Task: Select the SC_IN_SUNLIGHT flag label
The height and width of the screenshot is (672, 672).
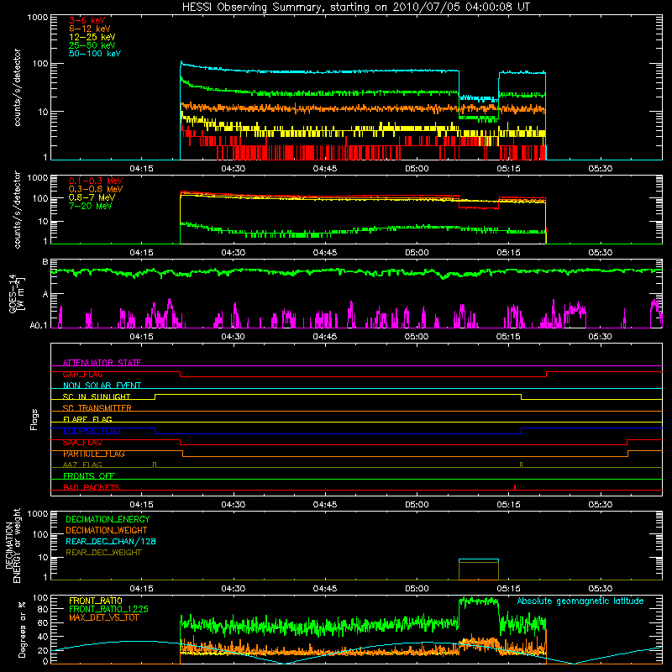Action: (x=97, y=396)
